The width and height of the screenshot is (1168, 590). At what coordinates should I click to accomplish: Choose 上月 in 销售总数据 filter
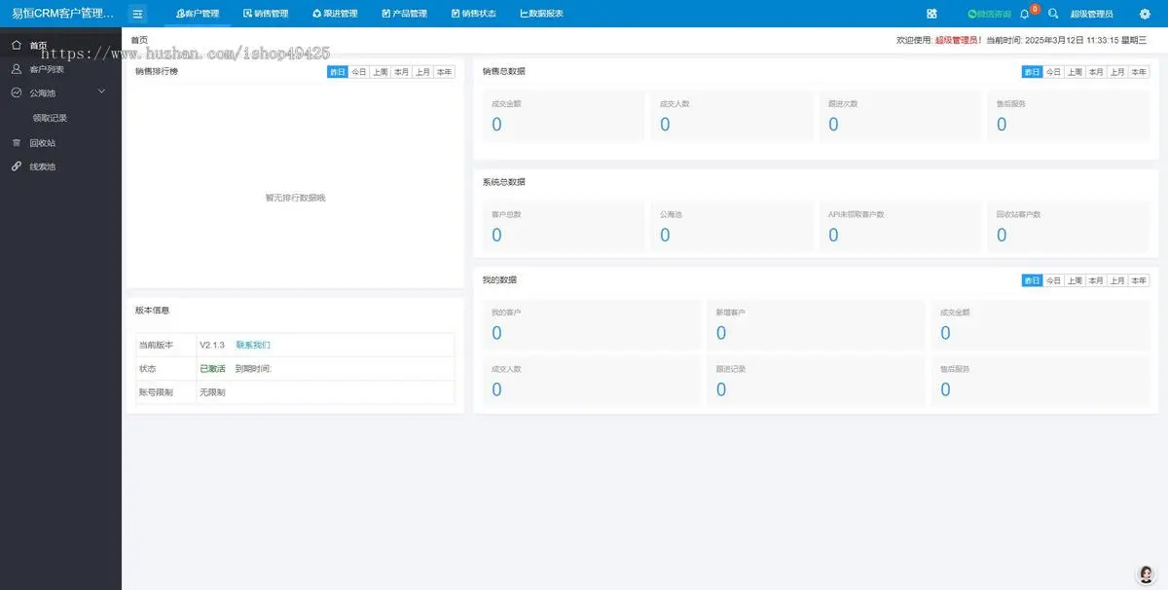(x=1117, y=72)
